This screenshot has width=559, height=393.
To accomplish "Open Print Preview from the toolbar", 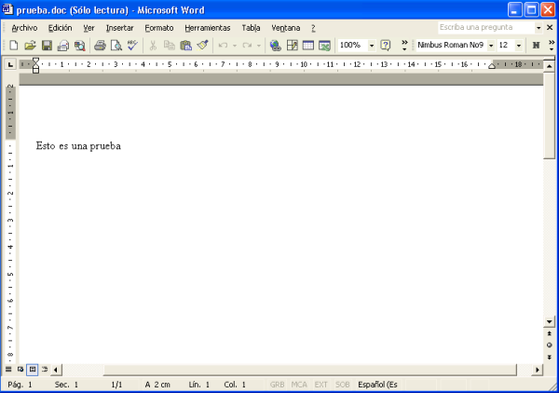I will pyautogui.click(x=116, y=45).
